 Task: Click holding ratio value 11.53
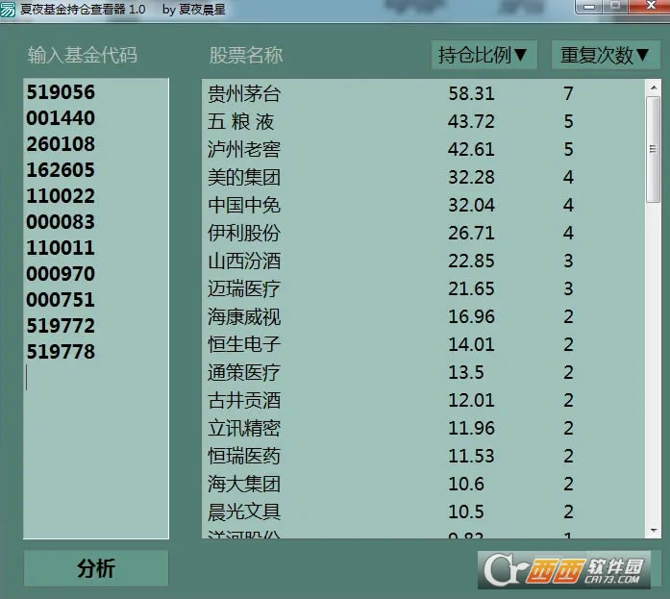pos(471,456)
